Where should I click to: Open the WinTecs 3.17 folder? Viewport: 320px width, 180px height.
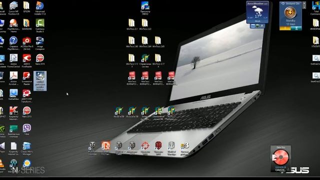click(158, 61)
